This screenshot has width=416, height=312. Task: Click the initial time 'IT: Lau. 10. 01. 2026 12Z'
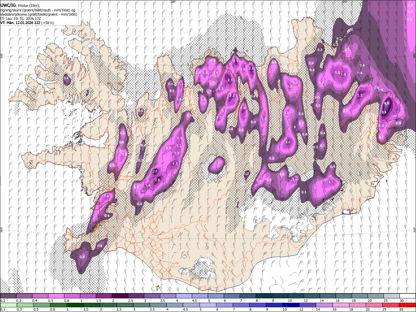pos(20,19)
